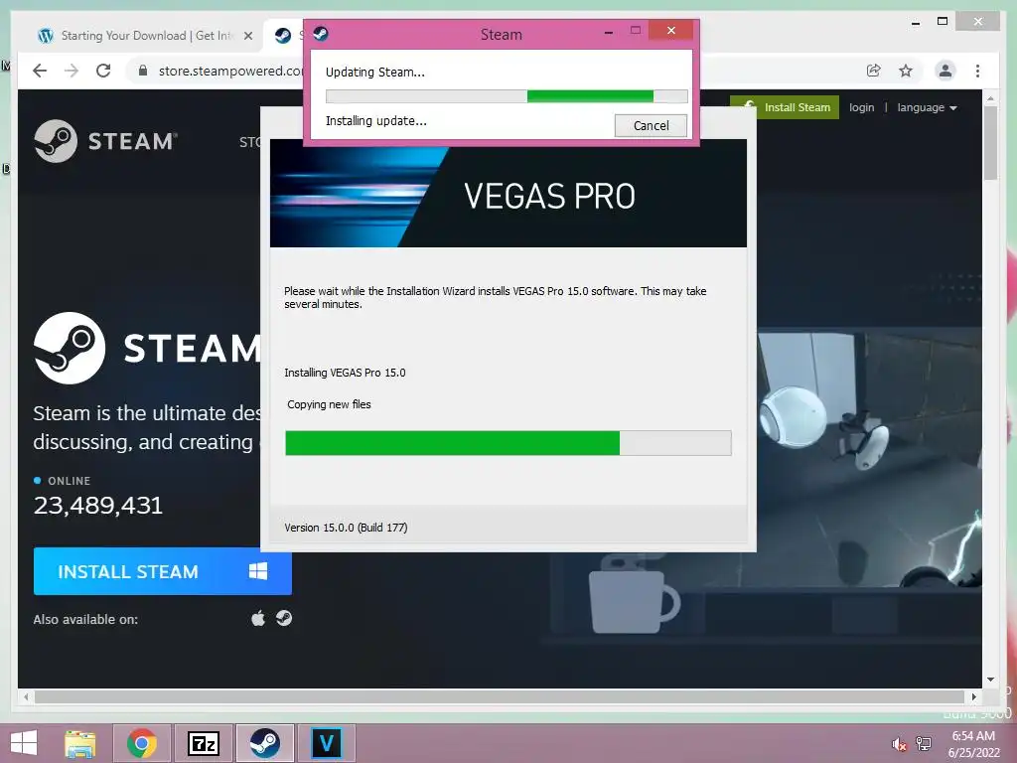Screen dimensions: 1017x763
Task: Maximize the Chrome browser window
Action: click(x=943, y=22)
